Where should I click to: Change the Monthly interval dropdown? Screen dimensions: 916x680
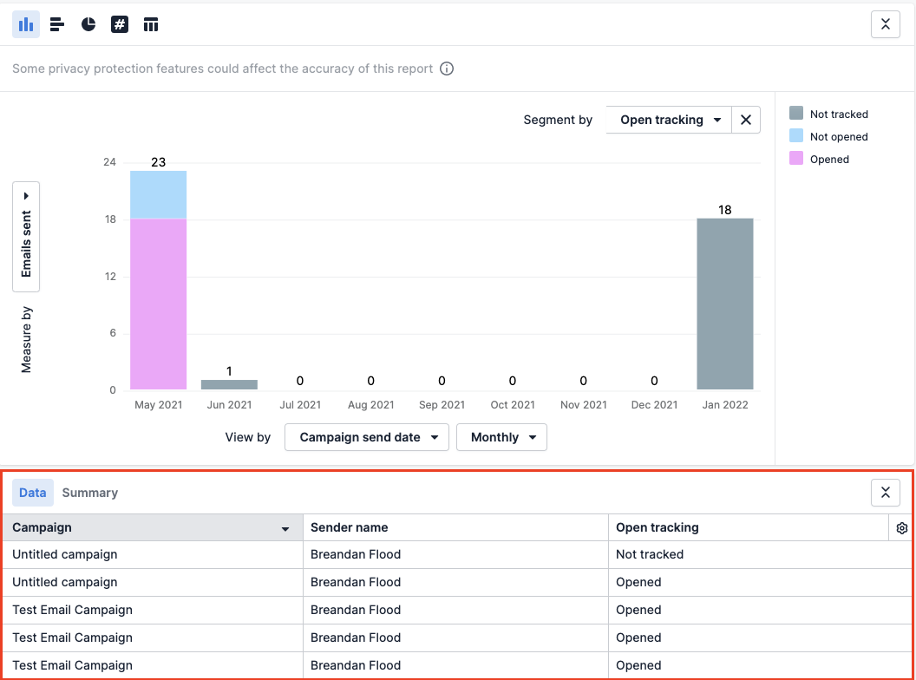pyautogui.click(x=502, y=437)
